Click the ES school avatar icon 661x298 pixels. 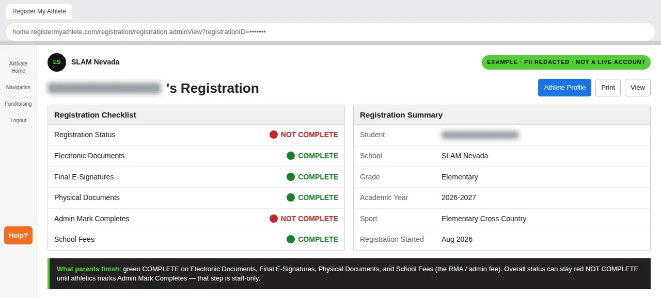point(57,62)
